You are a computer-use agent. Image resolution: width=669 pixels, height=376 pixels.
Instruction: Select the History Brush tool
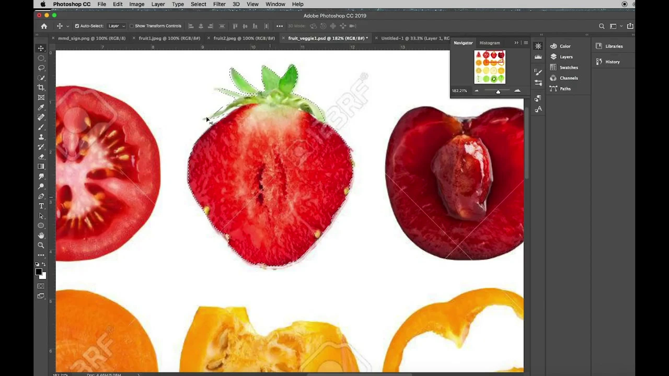41,147
